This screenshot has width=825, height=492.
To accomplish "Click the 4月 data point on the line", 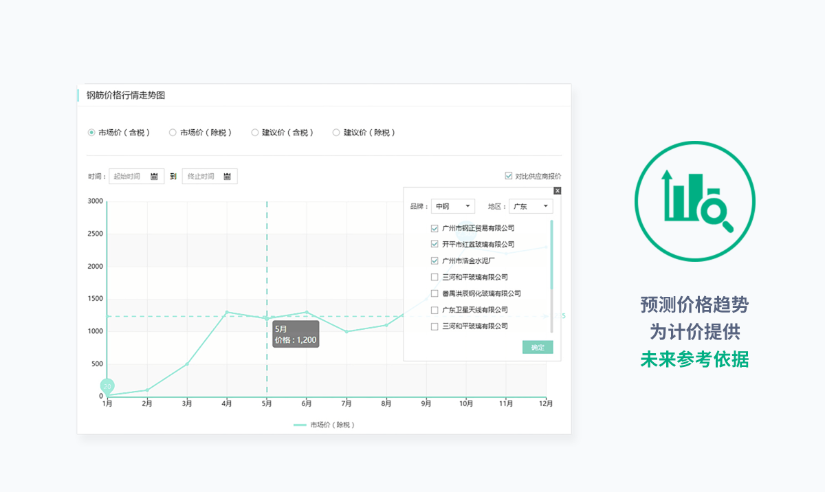I will point(227,312).
